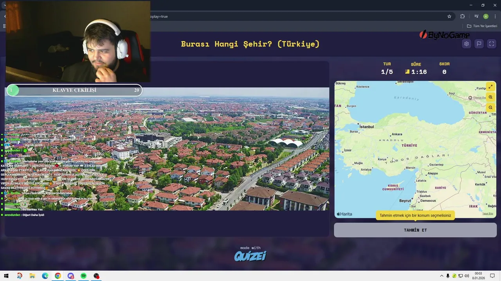Screen dimensions: 501x281
Task: Click the Beyrut label on the map
Action: pyautogui.click(x=405, y=201)
